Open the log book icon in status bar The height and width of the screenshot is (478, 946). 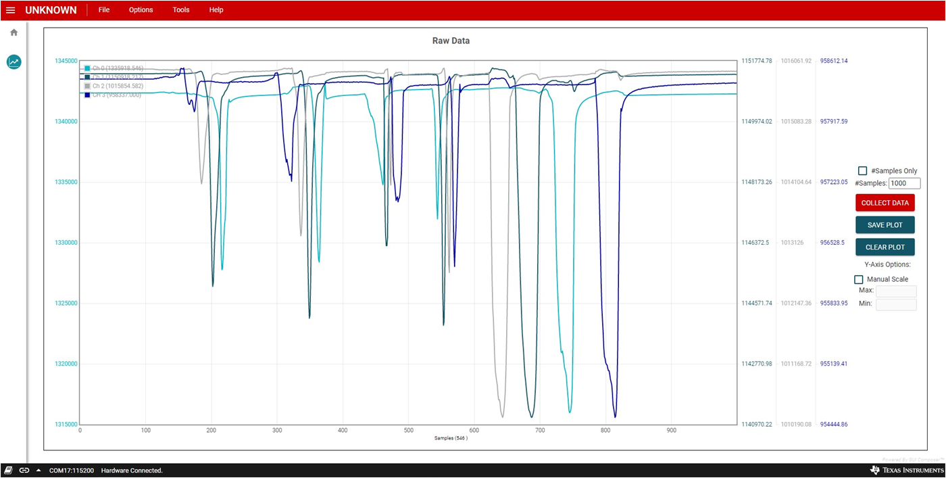[x=9, y=470]
